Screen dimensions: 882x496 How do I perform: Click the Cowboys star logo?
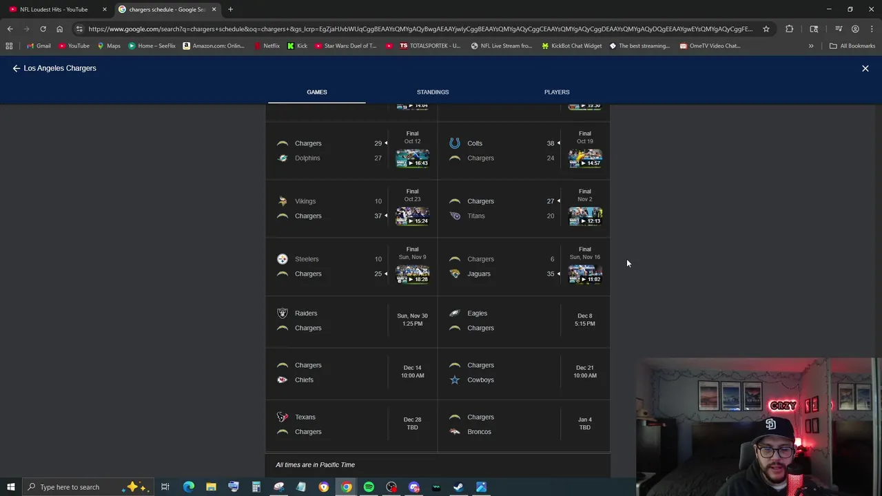454,380
